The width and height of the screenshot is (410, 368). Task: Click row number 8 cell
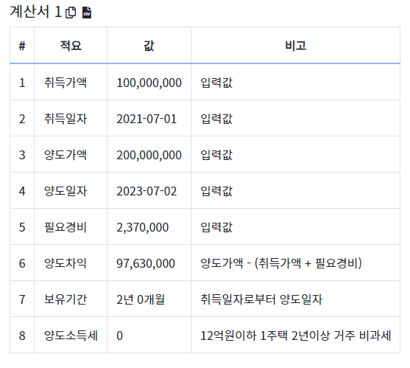point(22,336)
